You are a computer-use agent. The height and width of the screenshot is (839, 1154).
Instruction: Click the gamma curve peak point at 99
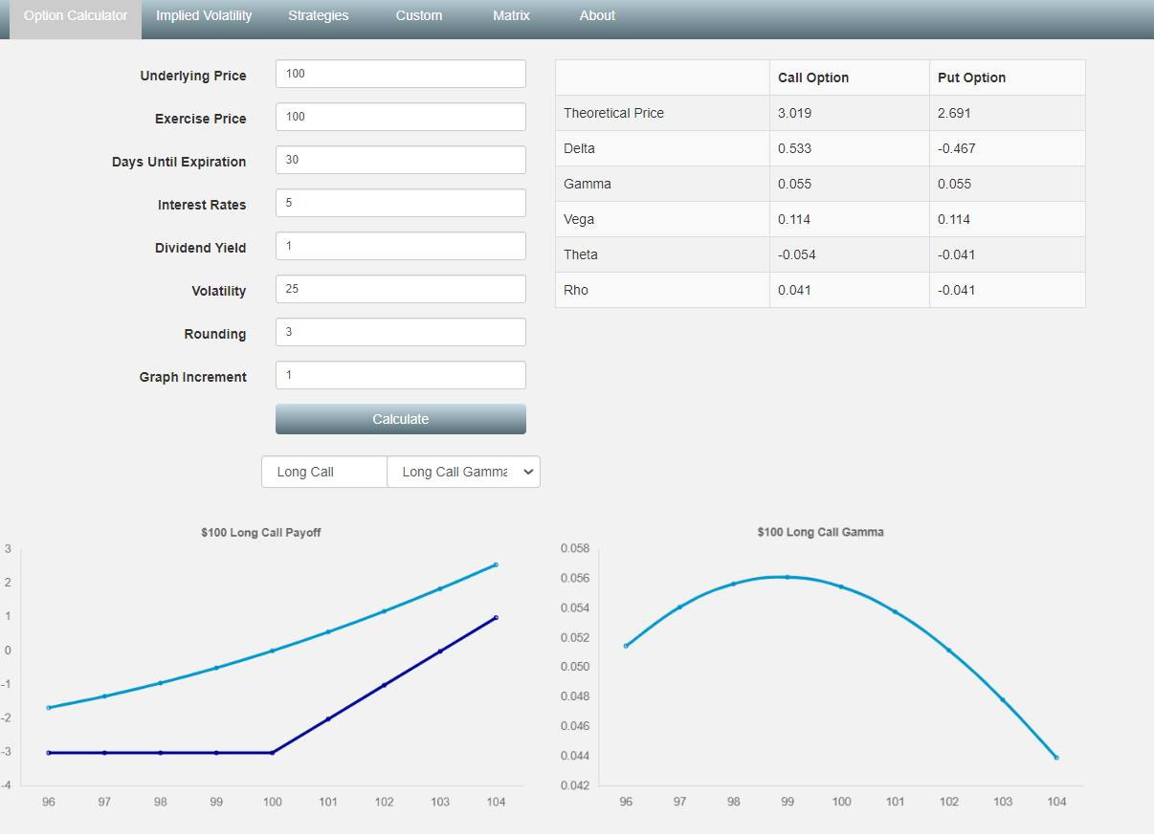788,577
